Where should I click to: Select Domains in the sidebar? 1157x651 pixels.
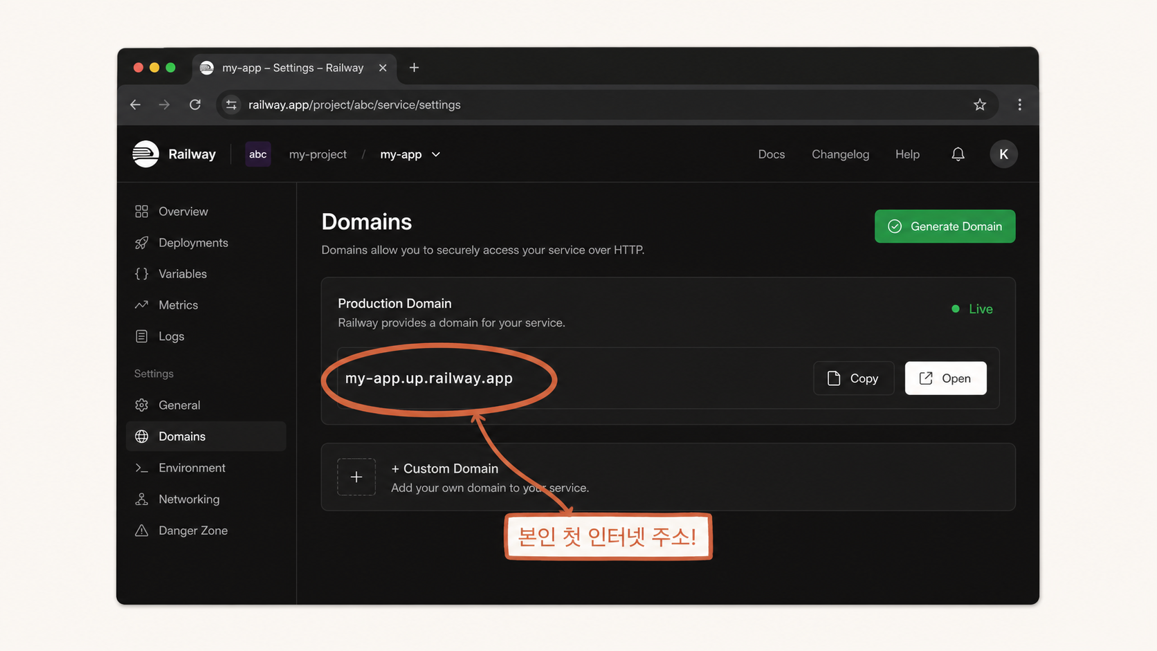[206, 437]
